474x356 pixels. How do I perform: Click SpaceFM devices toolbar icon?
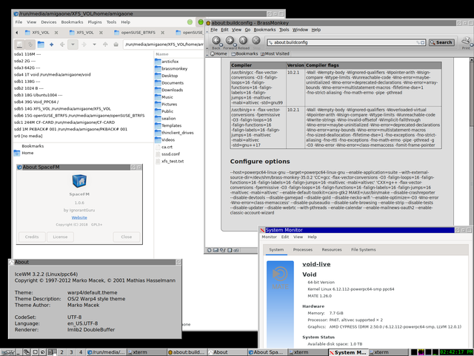(x=20, y=44)
